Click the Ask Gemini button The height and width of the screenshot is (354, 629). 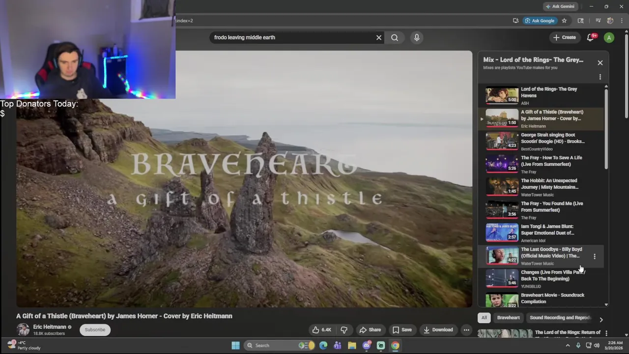pyautogui.click(x=560, y=6)
